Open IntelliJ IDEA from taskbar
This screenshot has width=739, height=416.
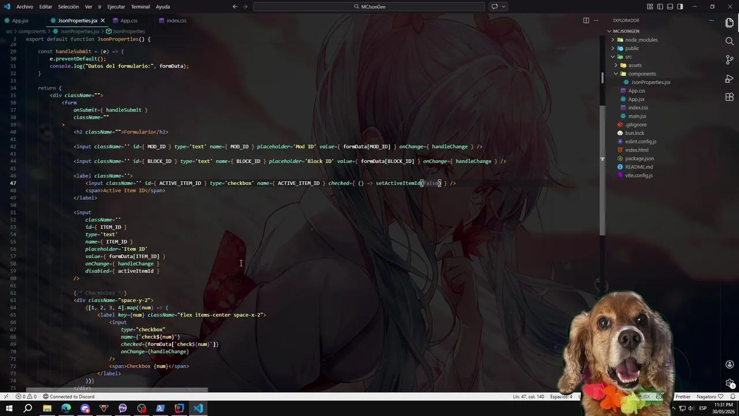(179, 408)
